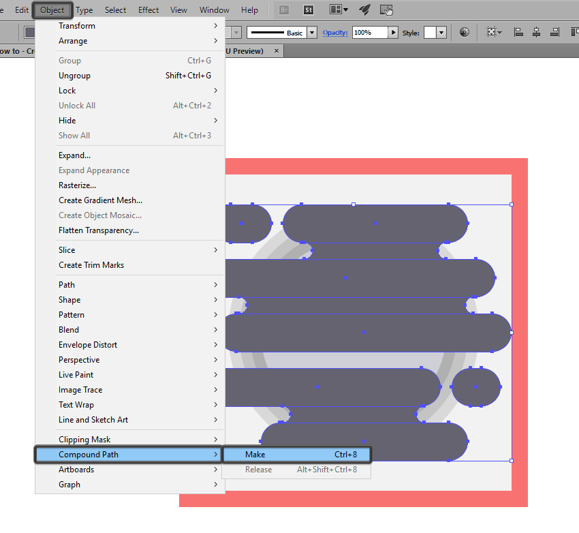
Task: Click Release in Compound Path submenu
Action: pos(296,470)
